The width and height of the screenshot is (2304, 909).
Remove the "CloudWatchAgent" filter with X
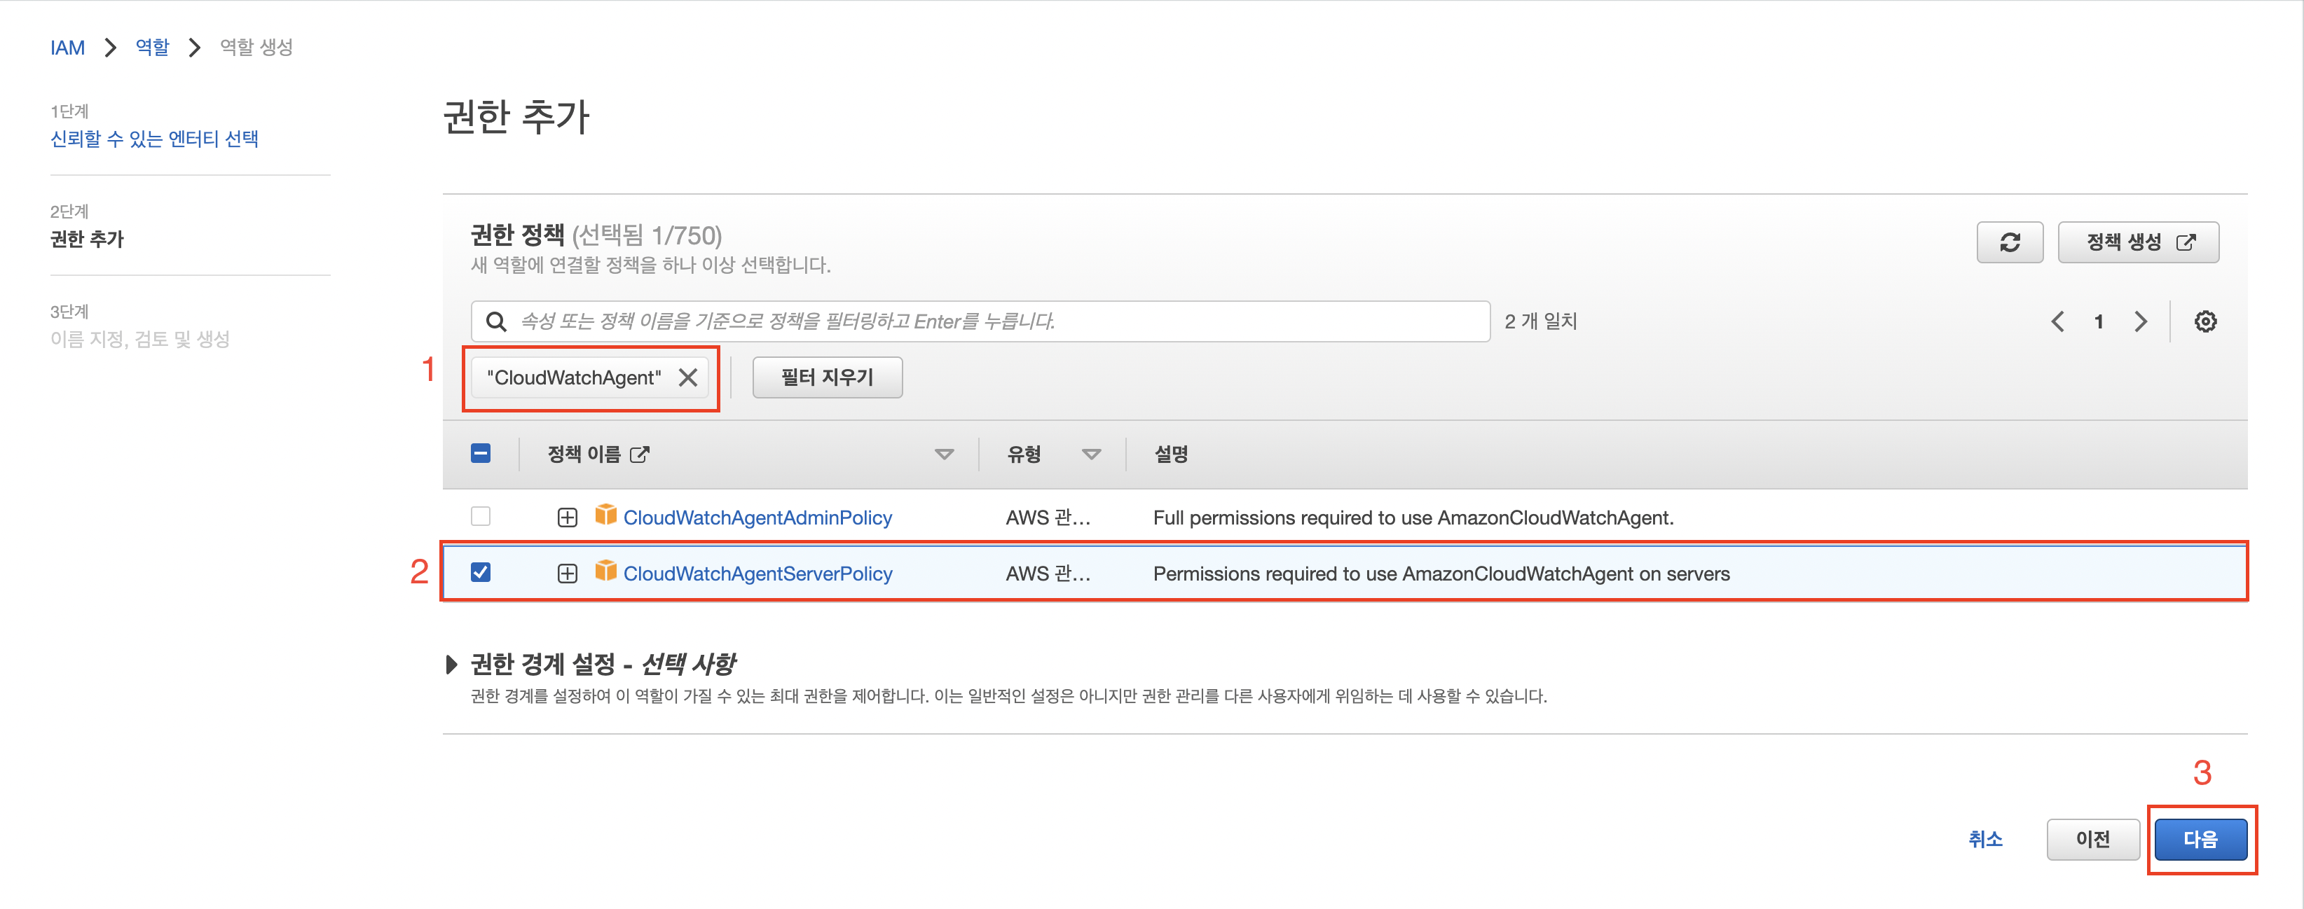click(687, 377)
